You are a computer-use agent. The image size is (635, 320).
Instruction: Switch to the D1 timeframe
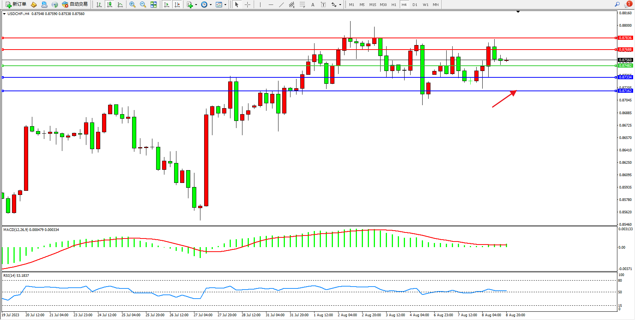[415, 5]
